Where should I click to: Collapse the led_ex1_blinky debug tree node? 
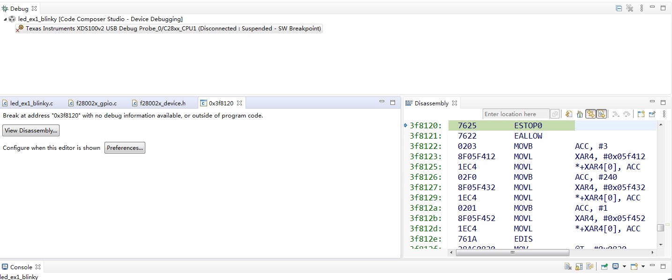5,19
